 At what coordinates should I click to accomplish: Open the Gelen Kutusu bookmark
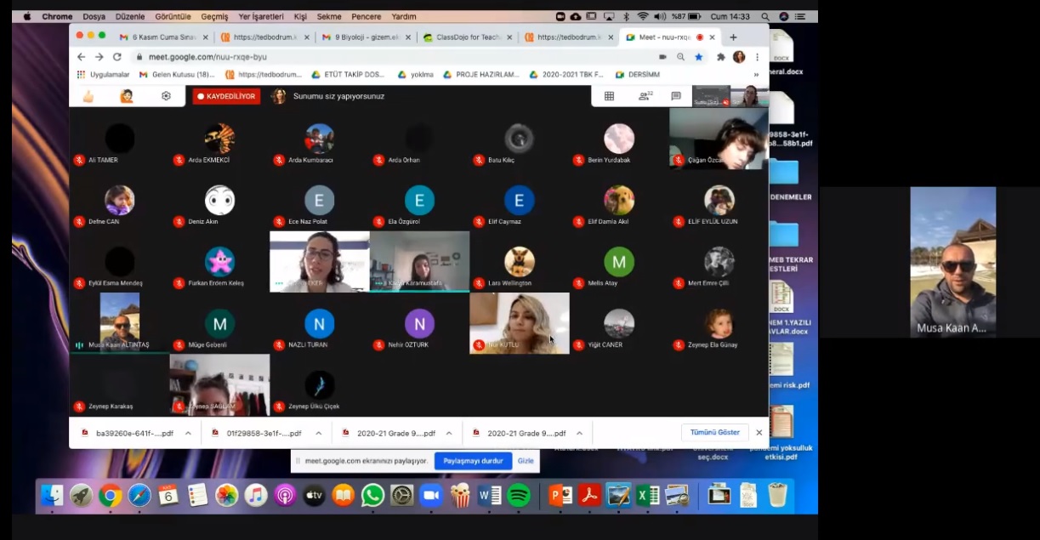(177, 75)
